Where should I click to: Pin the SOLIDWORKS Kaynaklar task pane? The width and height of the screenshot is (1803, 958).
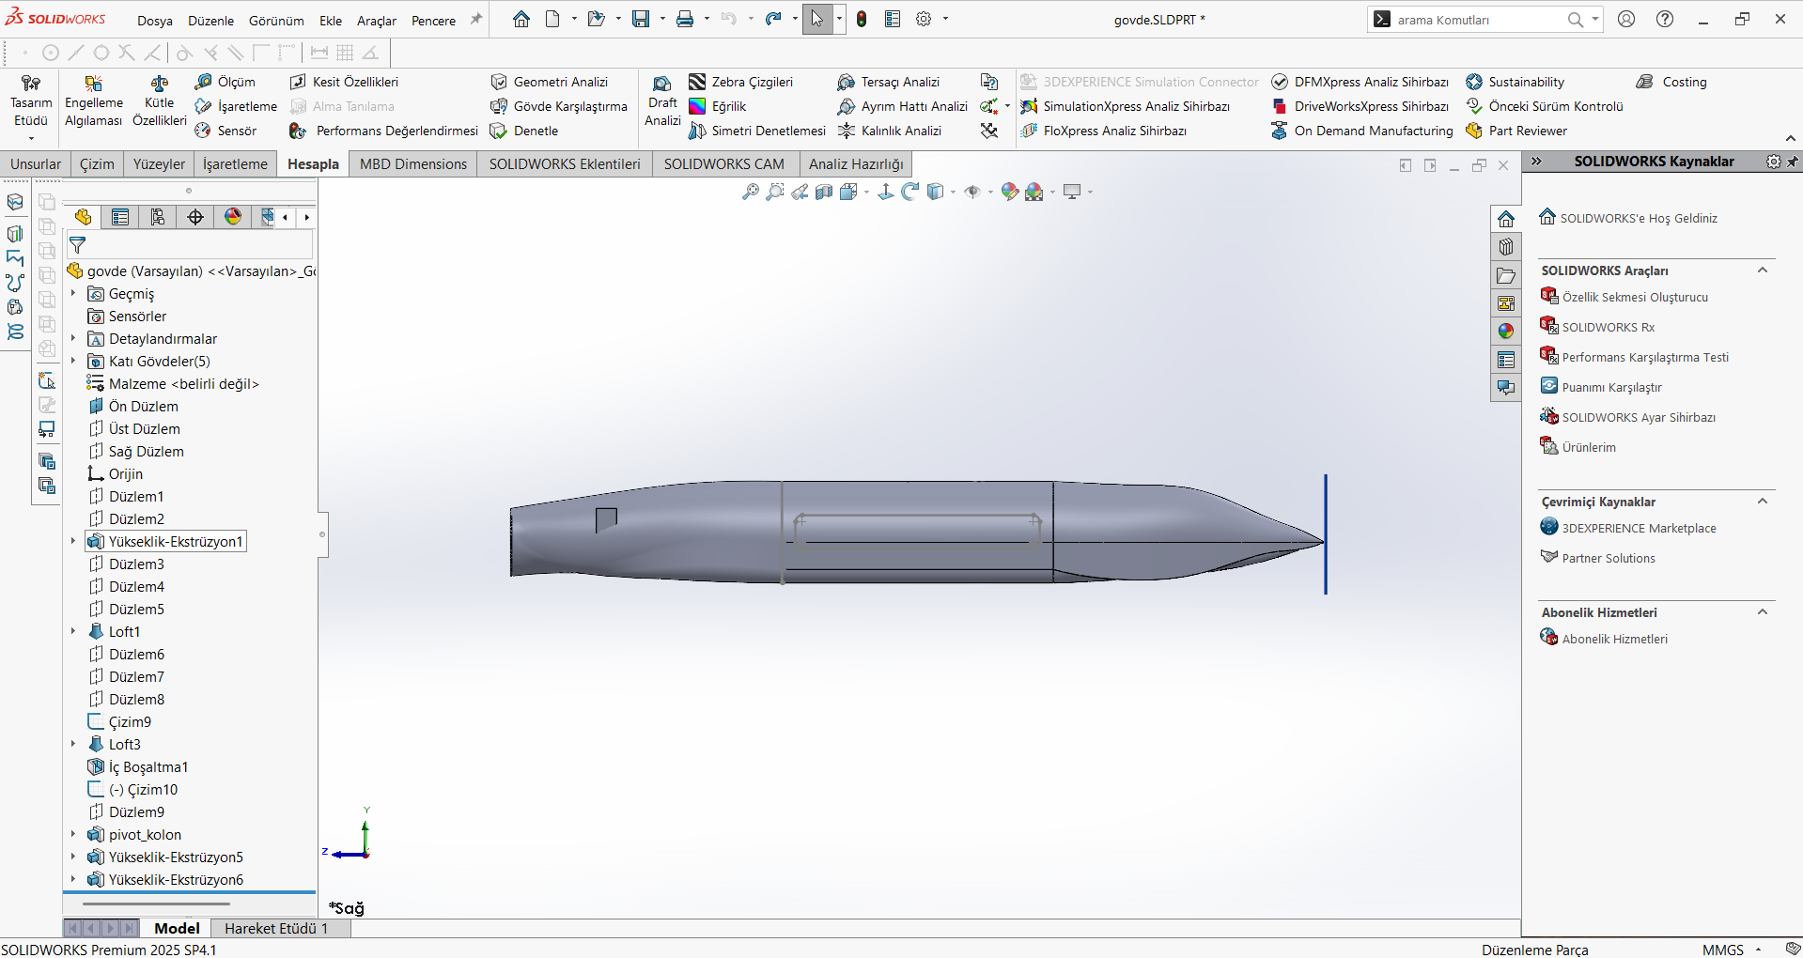(1793, 162)
